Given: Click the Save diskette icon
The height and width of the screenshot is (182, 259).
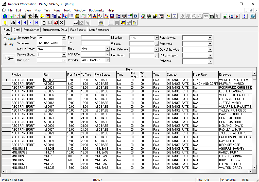Looking at the screenshot, I should [50, 22].
